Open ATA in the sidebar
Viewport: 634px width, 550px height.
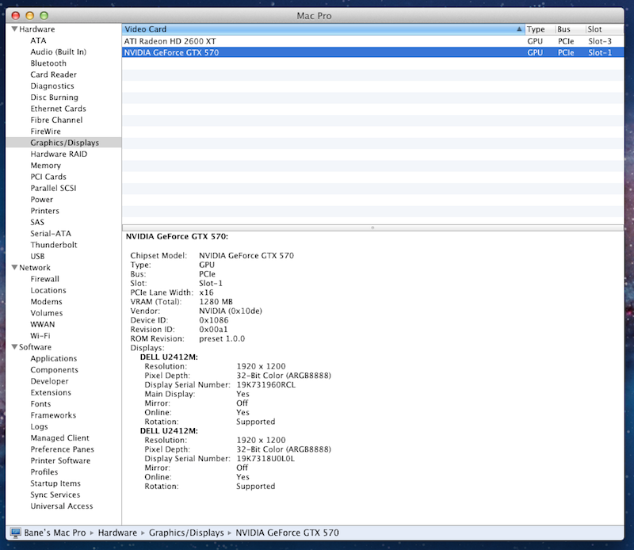38,40
